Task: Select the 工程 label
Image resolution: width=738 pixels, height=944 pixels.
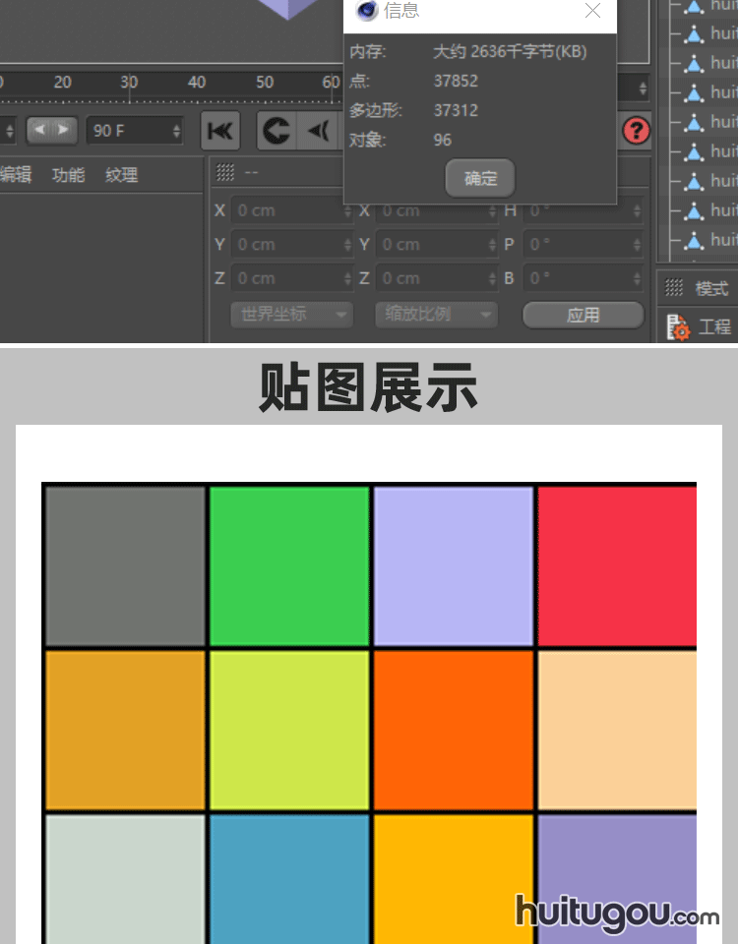Action: pyautogui.click(x=714, y=326)
